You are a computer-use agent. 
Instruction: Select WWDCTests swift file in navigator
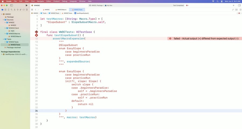coord(15,45)
